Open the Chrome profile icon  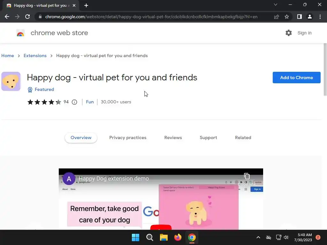coord(310,17)
